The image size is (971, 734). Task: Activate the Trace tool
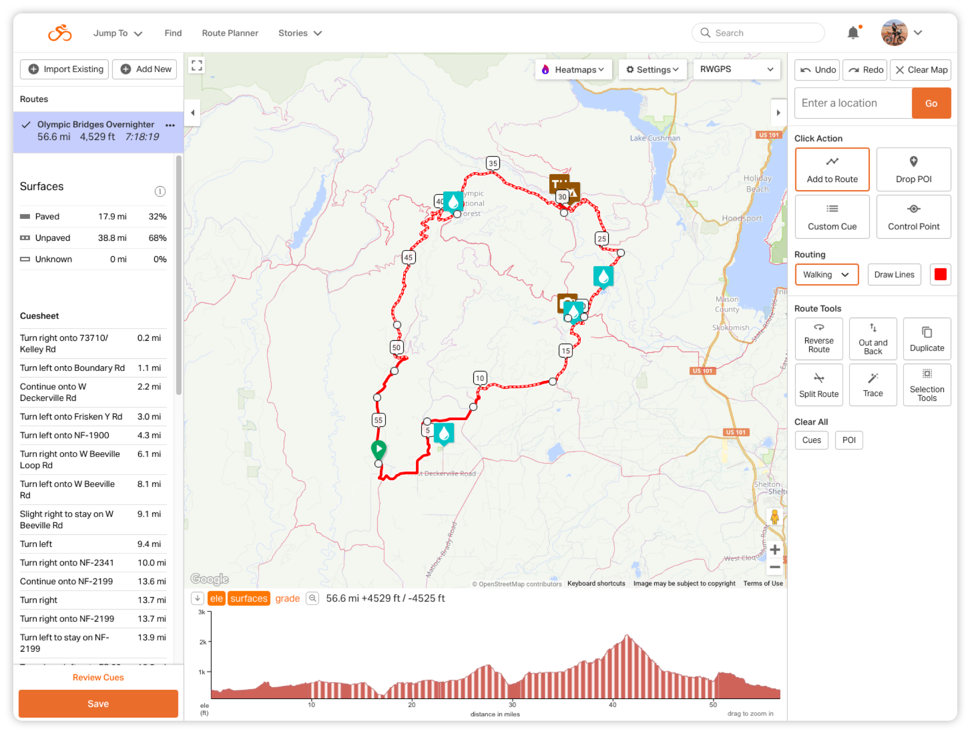click(x=872, y=385)
